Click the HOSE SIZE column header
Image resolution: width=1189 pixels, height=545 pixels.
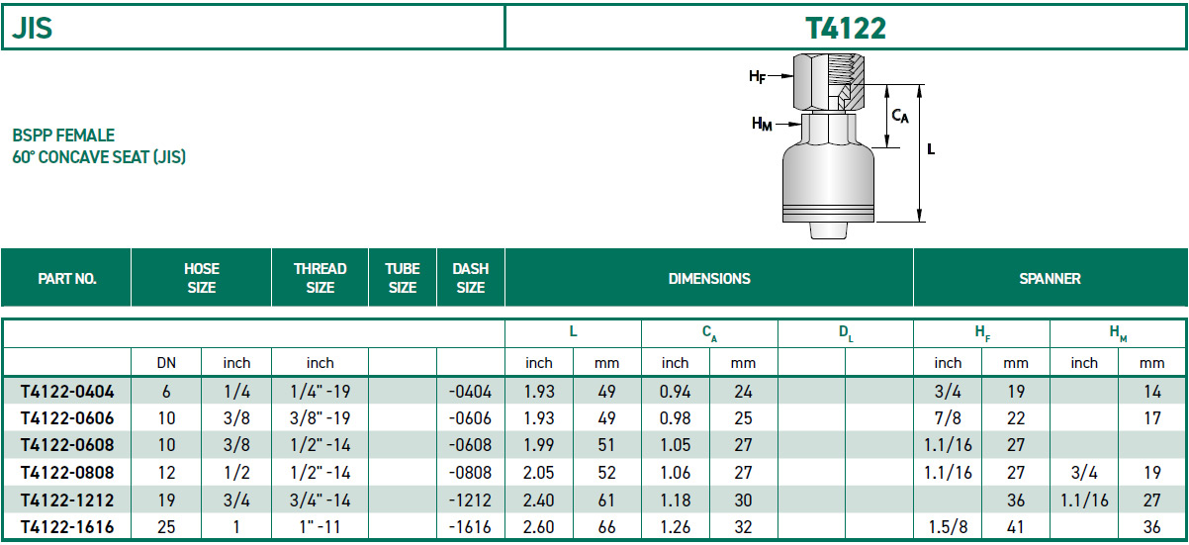[202, 278]
